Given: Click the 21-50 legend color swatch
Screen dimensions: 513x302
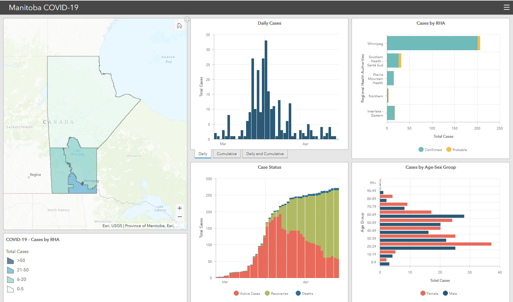Looking at the screenshot, I should point(10,270).
